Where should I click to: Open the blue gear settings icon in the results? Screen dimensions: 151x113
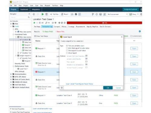140,31
